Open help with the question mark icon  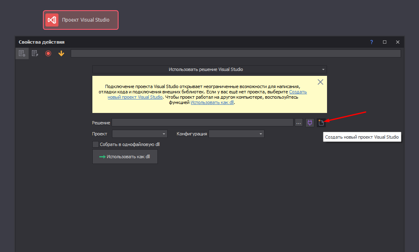[x=372, y=42]
